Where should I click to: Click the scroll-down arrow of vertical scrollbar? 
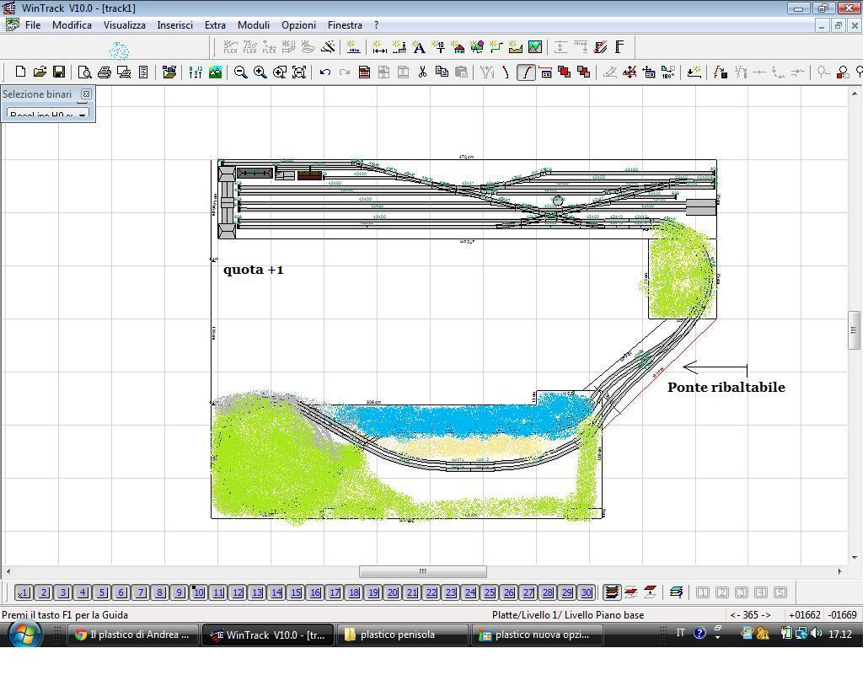coord(855,558)
